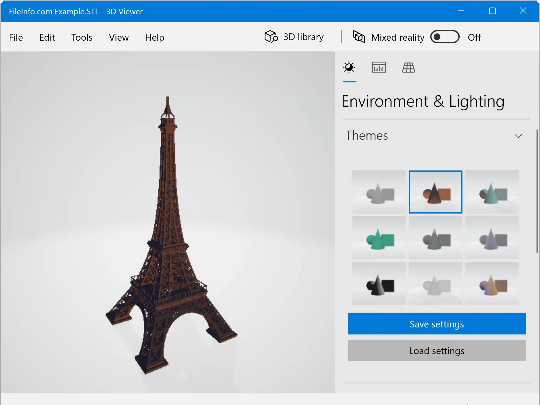Open the View menu
The width and height of the screenshot is (540, 405).
coord(119,37)
